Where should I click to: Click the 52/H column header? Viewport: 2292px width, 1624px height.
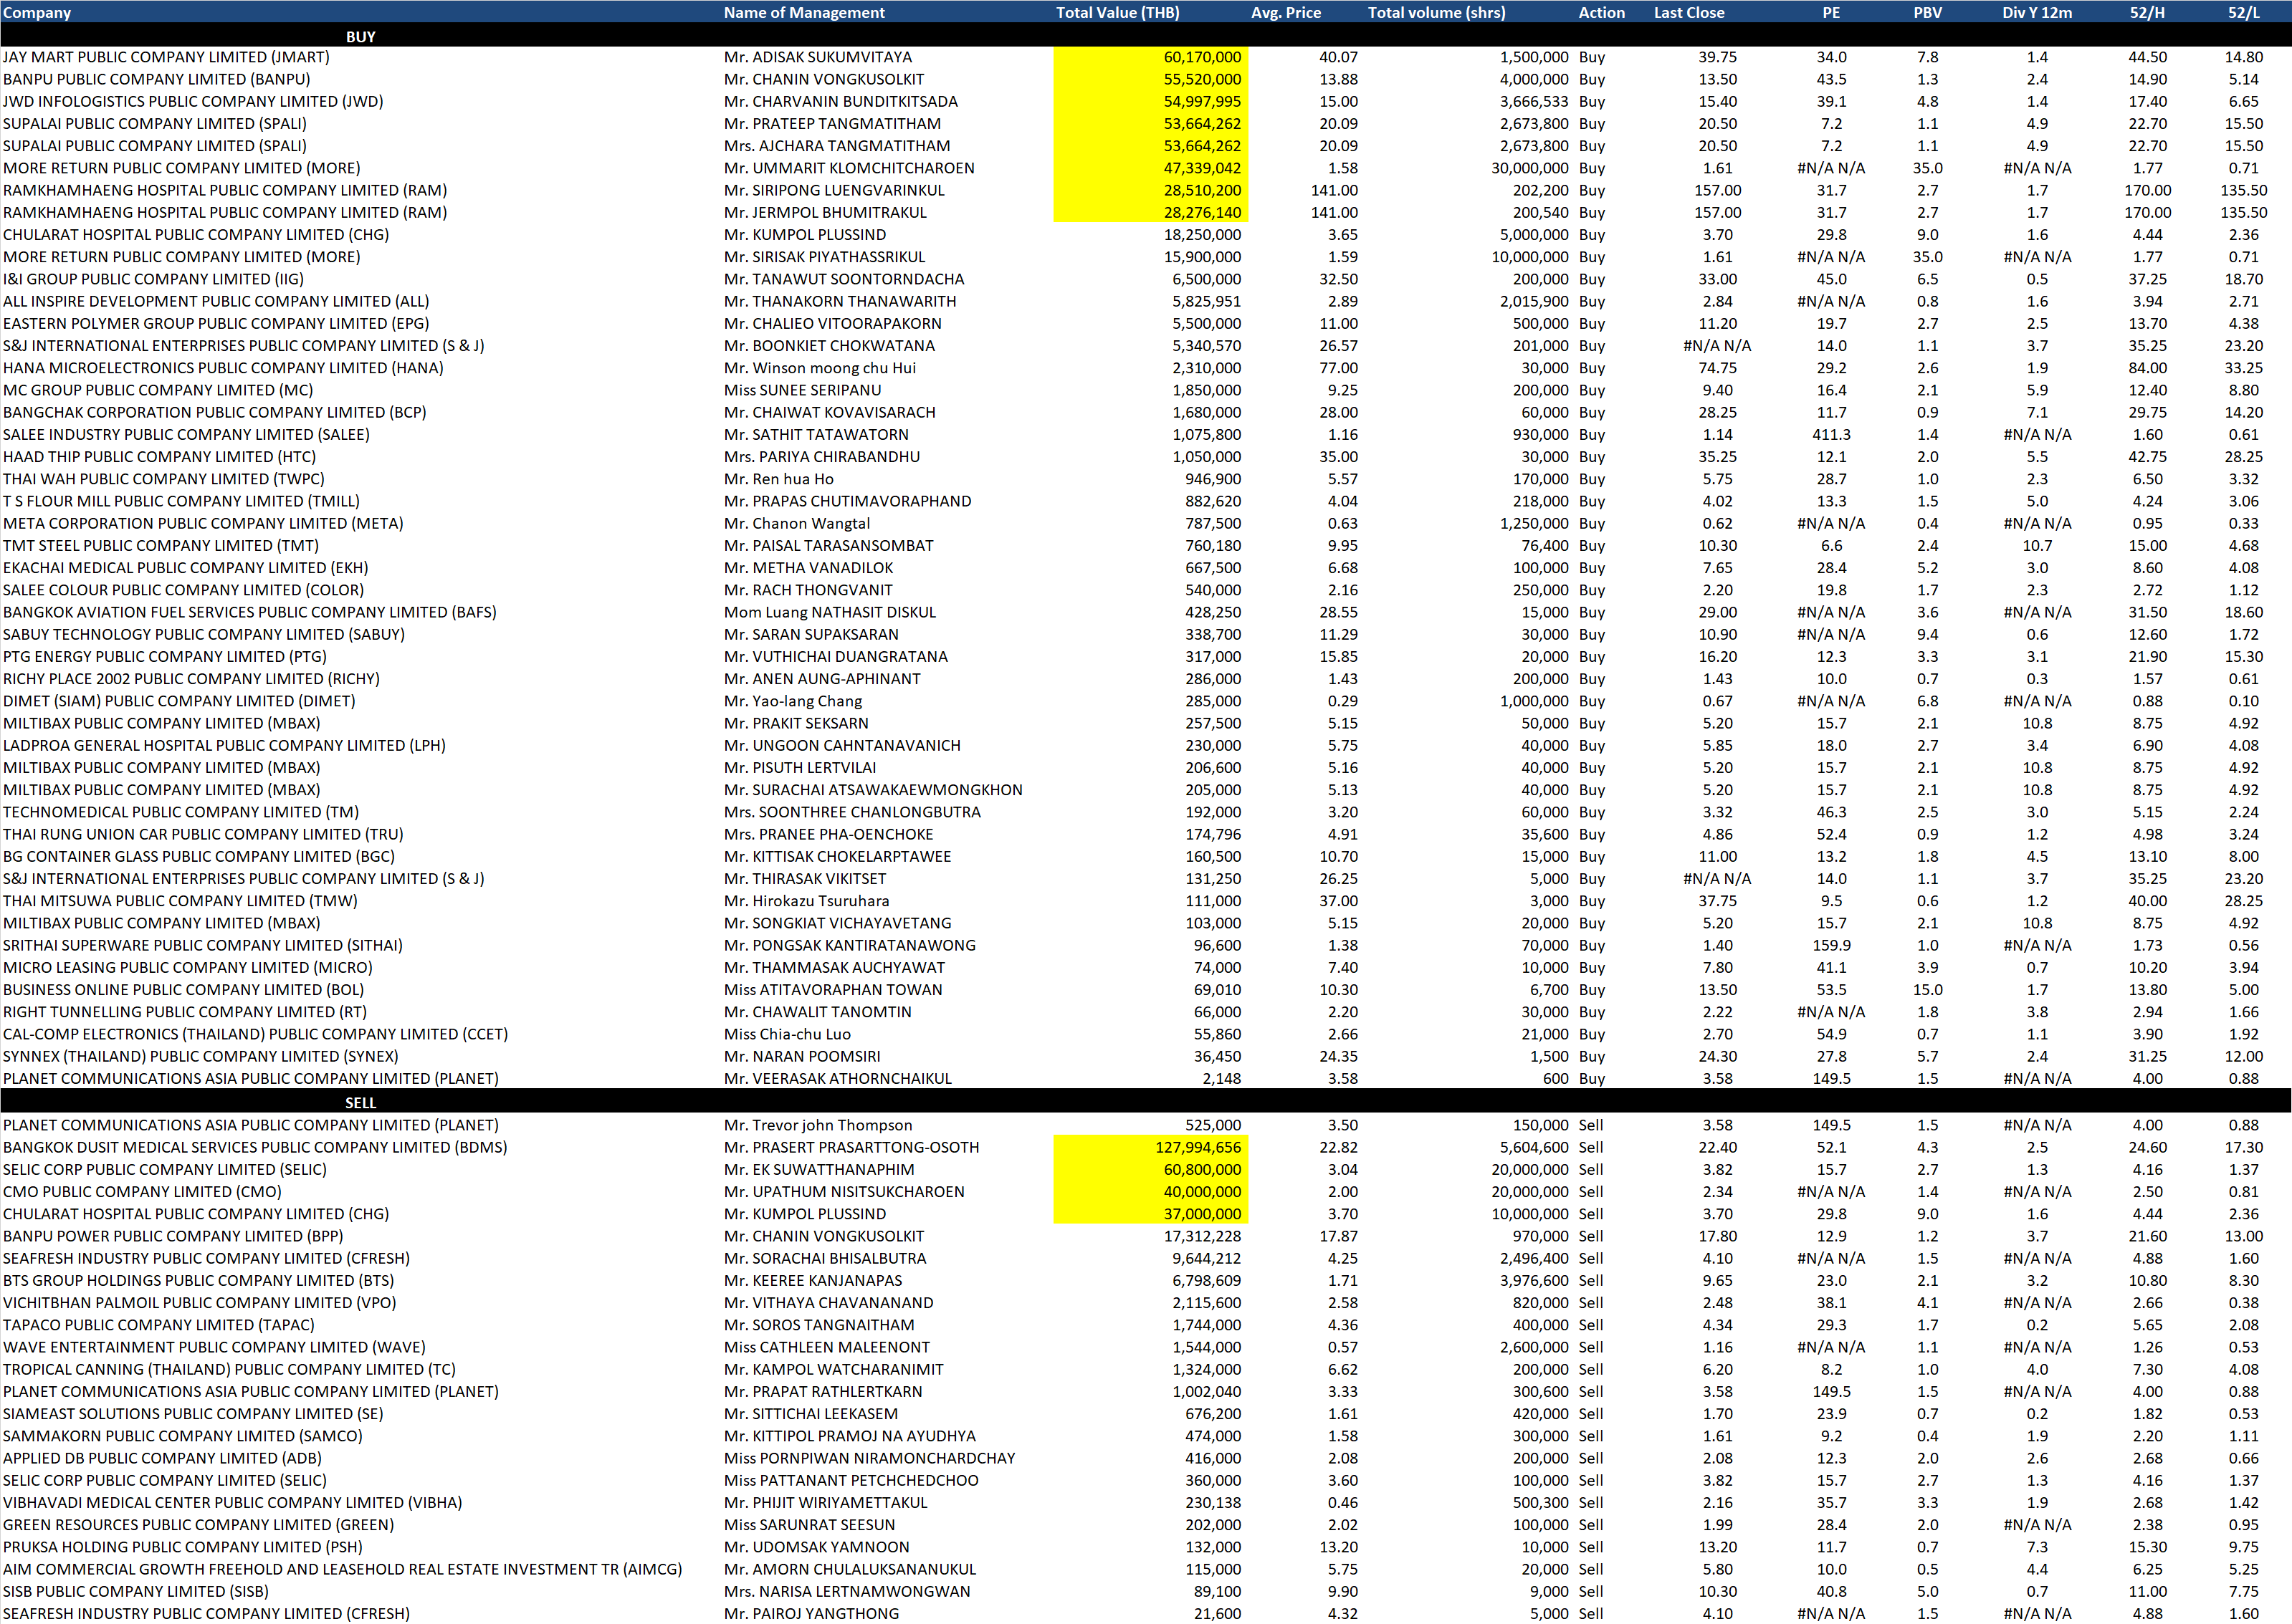[2146, 13]
